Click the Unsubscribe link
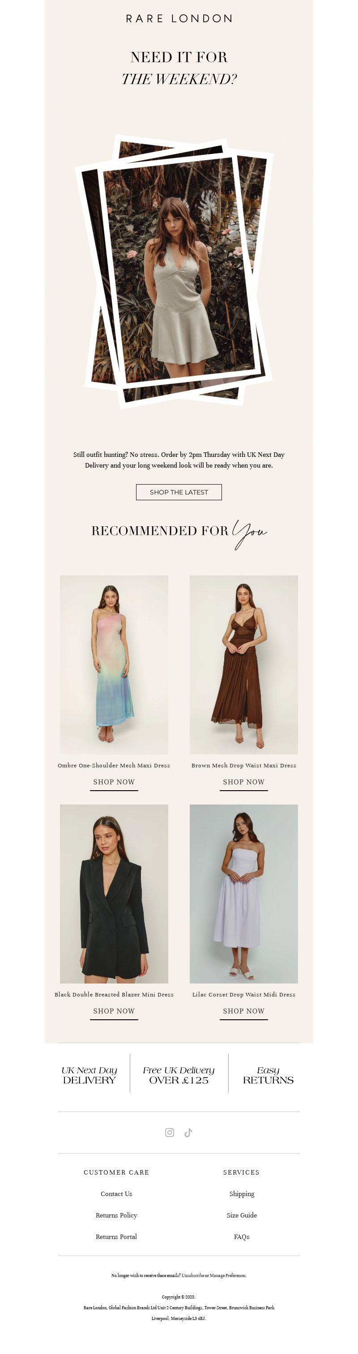Screen dimensions: 358x1354 192,1275
